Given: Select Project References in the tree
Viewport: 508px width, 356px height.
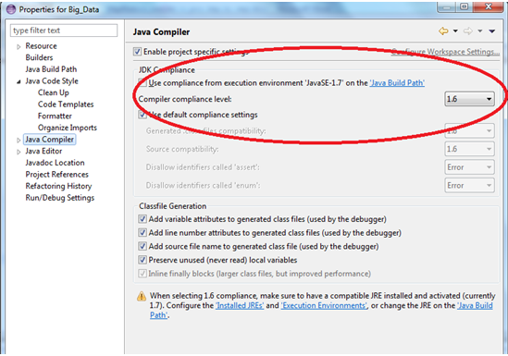Looking at the screenshot, I should pos(57,174).
